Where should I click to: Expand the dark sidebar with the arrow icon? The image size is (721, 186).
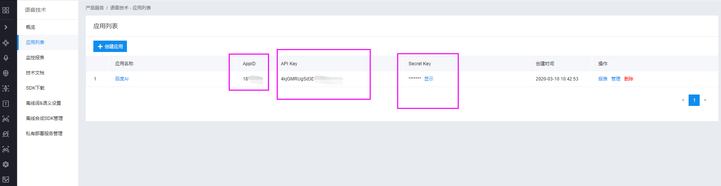(6, 27)
